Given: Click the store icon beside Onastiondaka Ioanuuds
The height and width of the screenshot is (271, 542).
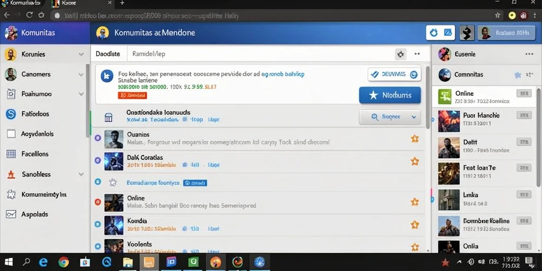Looking at the screenshot, I should pyautogui.click(x=109, y=118).
